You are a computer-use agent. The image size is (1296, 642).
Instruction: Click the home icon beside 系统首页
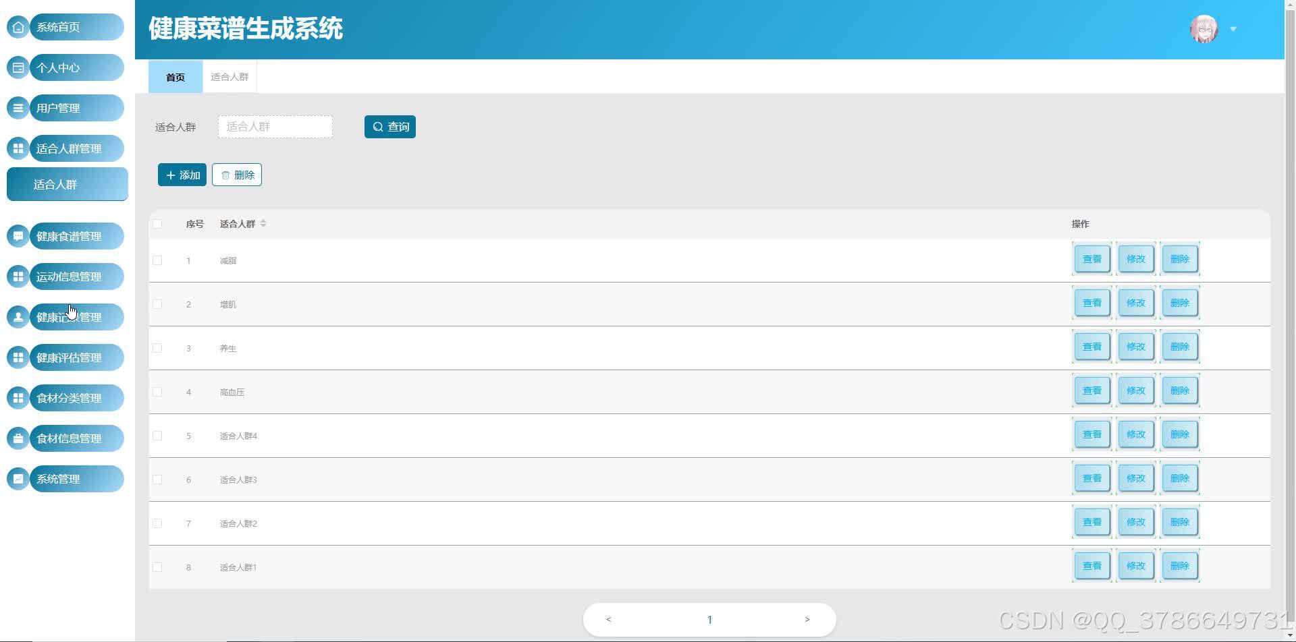18,27
